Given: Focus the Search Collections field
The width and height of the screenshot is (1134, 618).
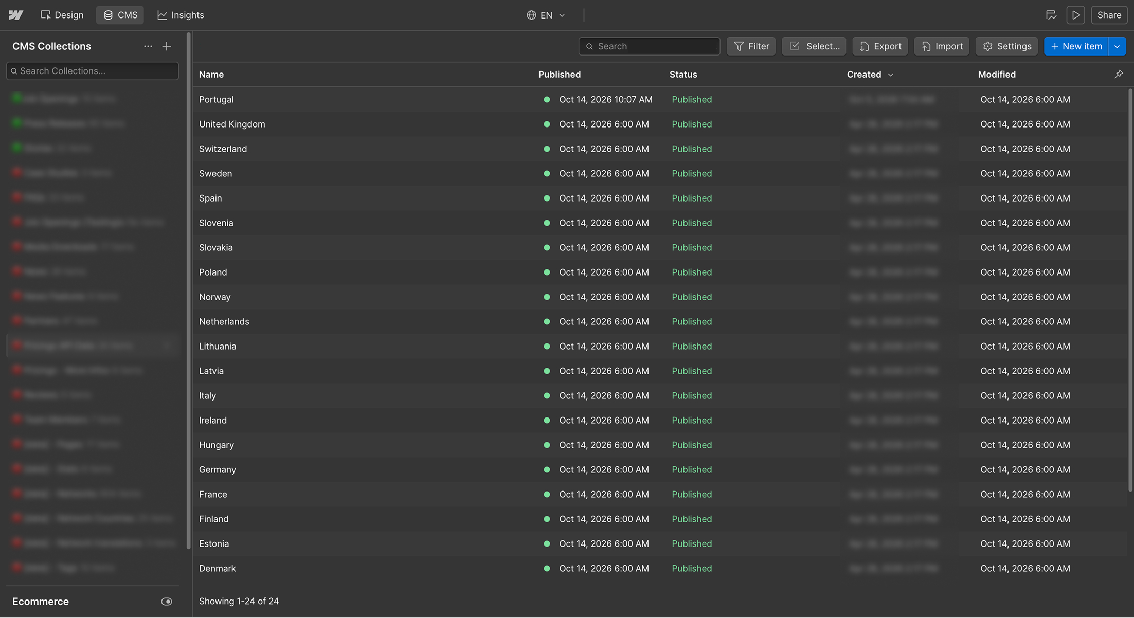Looking at the screenshot, I should coord(93,71).
